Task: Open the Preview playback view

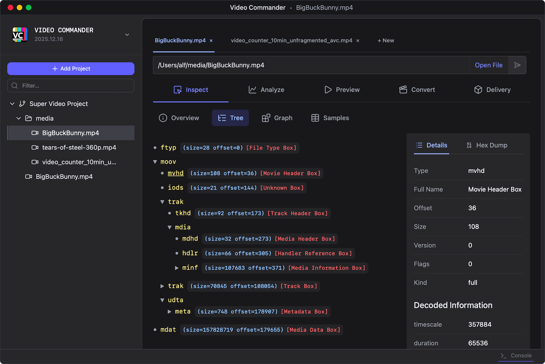Action: click(342, 90)
